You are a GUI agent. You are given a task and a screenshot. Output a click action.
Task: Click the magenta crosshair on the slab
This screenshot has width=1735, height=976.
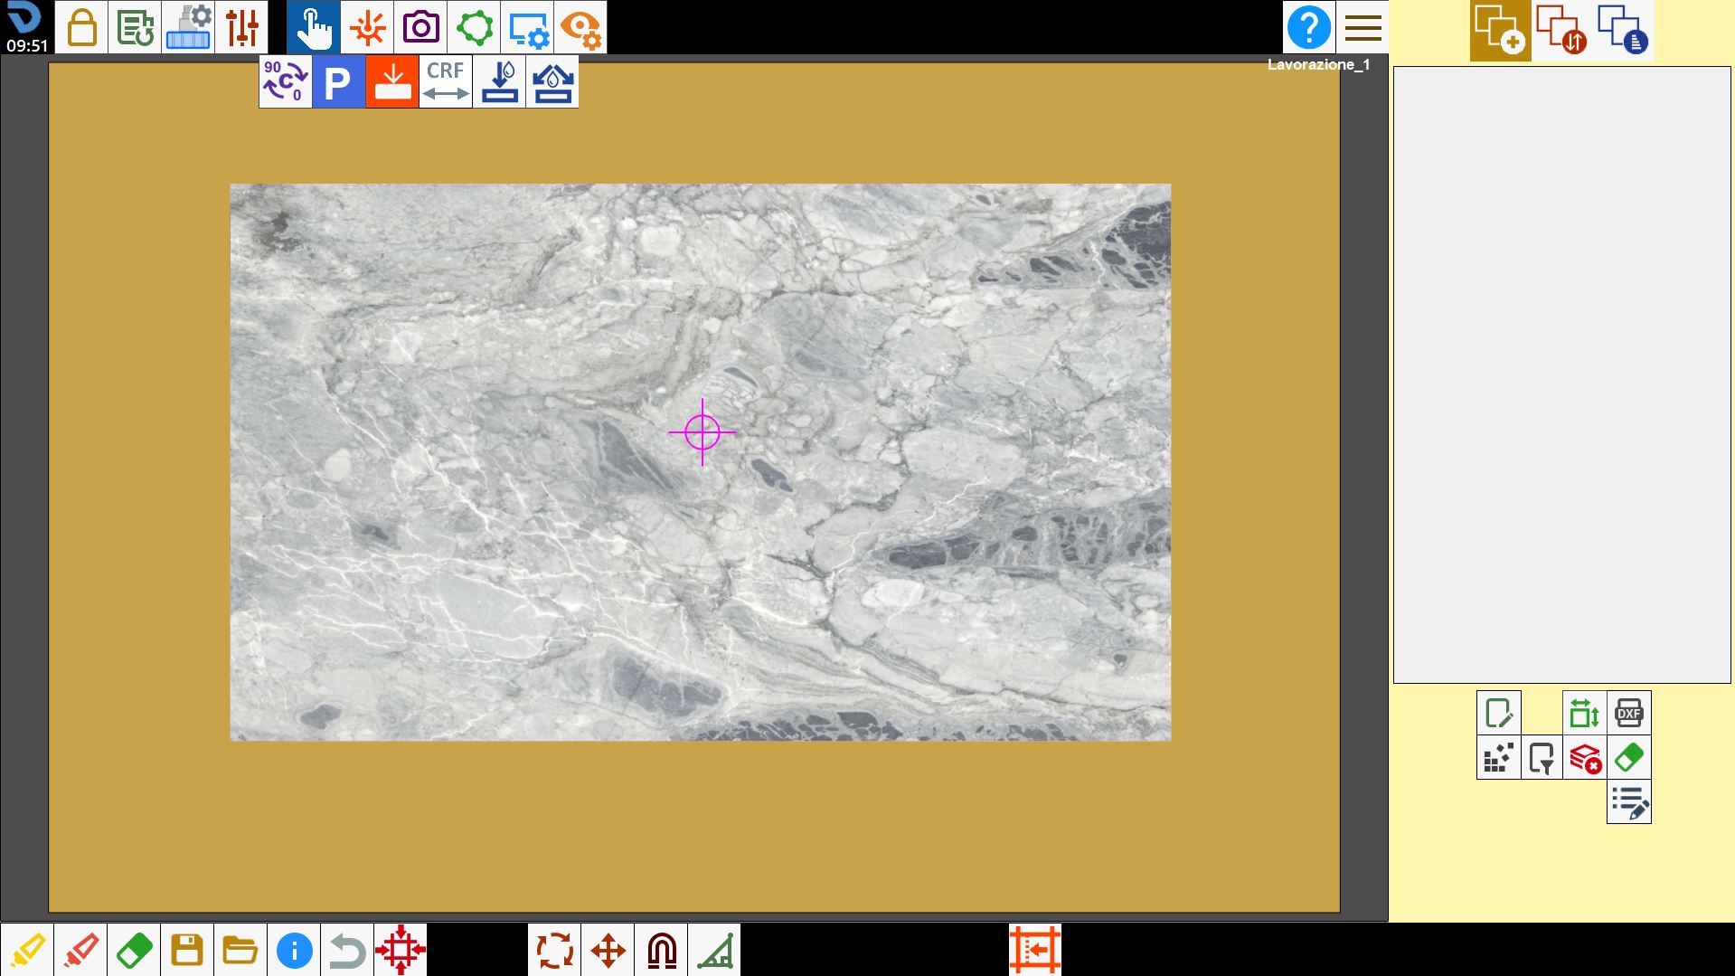pos(702,432)
